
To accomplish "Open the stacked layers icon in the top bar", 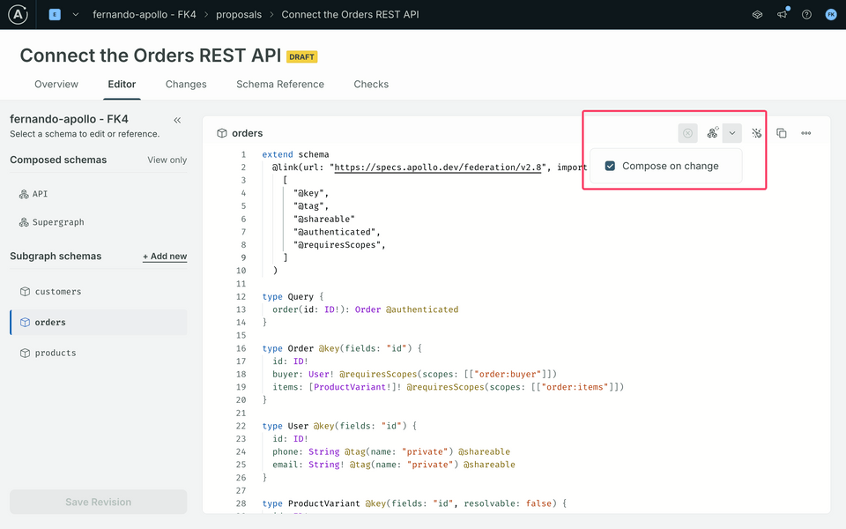I will (758, 15).
